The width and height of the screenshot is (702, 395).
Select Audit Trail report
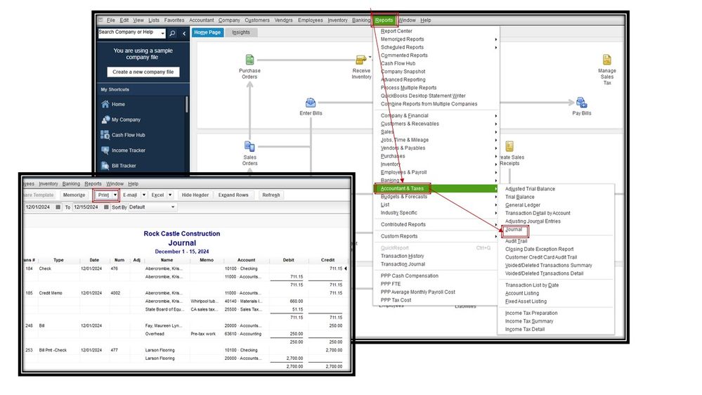pos(516,241)
